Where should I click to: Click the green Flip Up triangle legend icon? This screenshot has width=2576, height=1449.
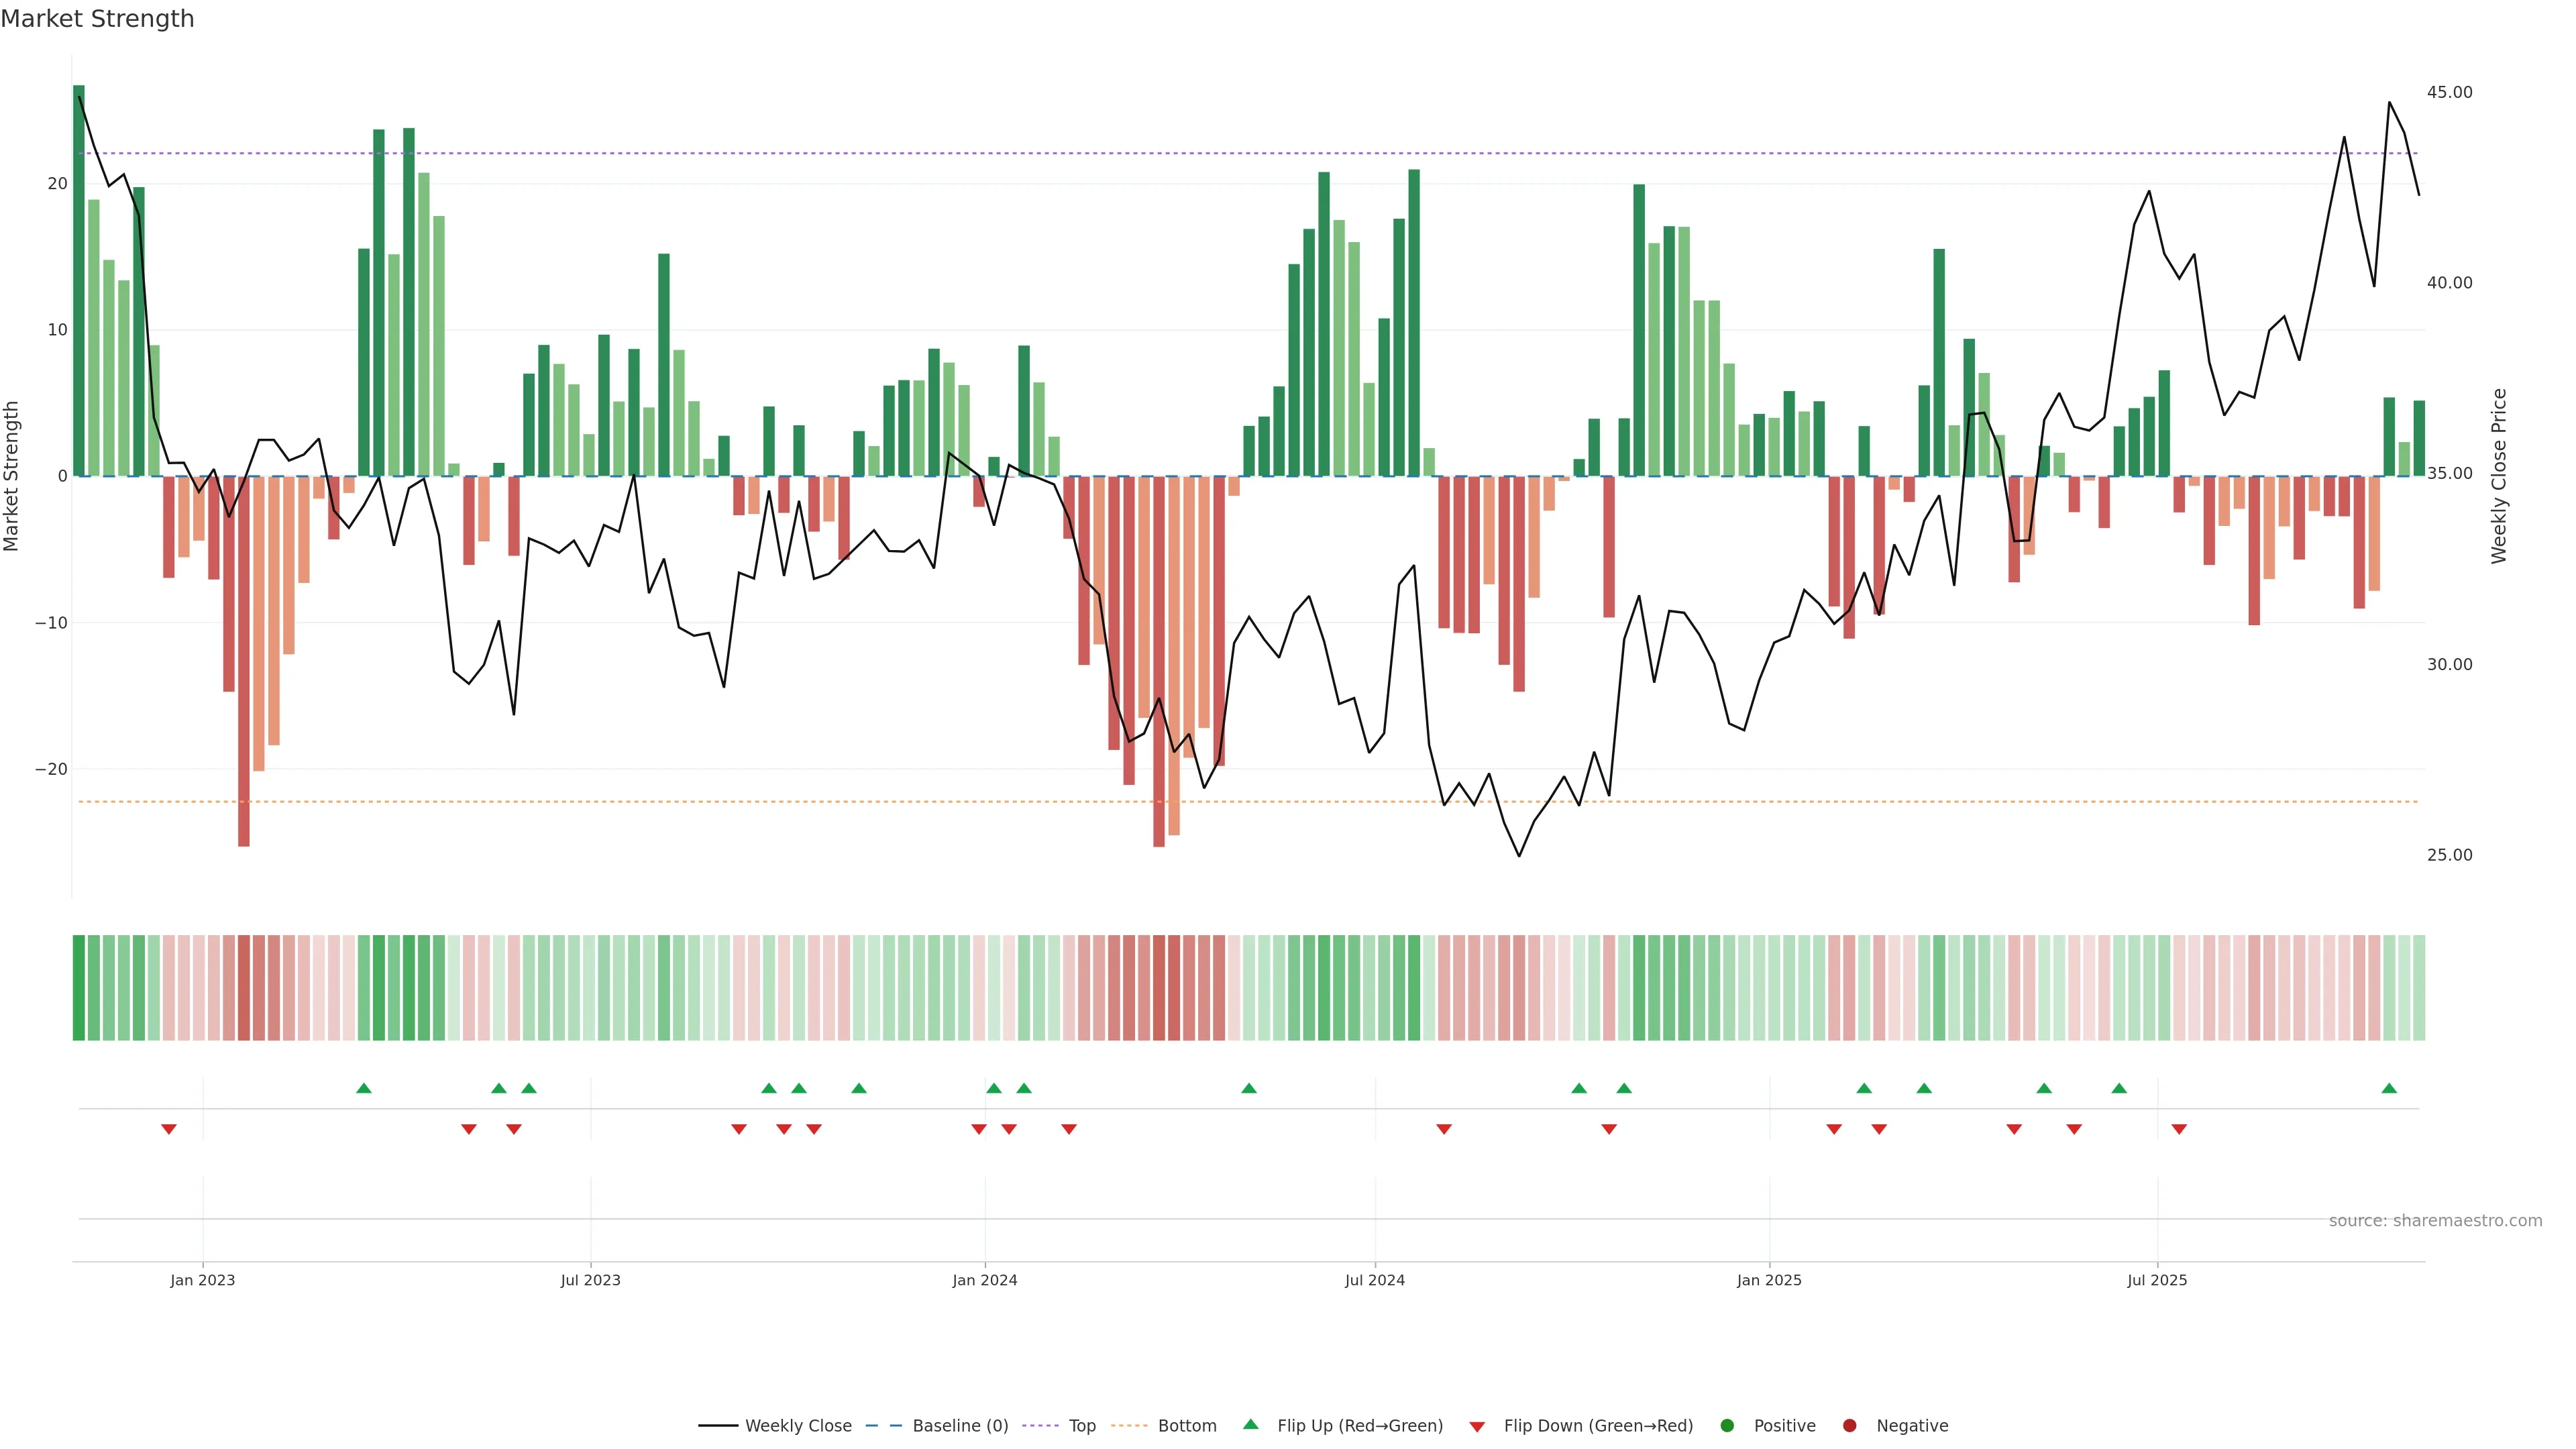(1250, 1424)
